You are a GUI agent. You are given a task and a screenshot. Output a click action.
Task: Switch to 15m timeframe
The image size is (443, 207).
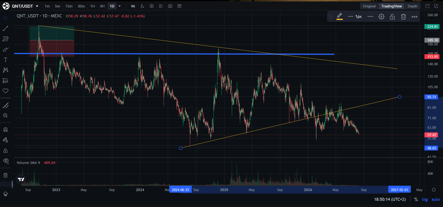tap(69, 6)
